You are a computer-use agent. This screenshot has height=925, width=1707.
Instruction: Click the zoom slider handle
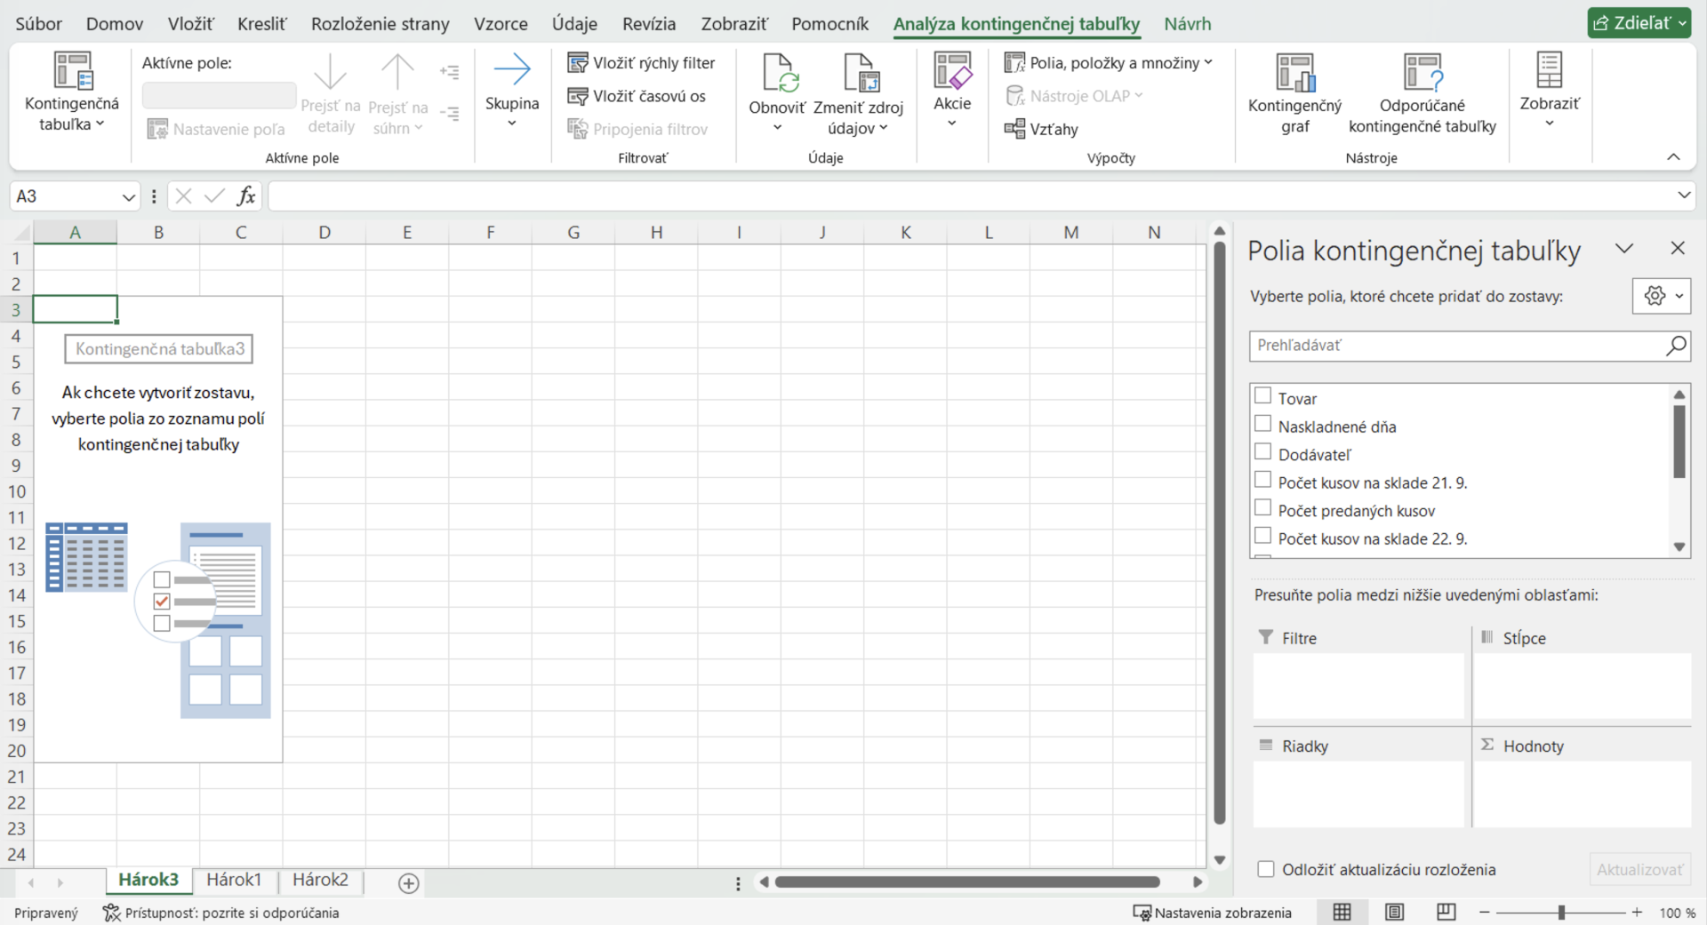coord(1561,913)
